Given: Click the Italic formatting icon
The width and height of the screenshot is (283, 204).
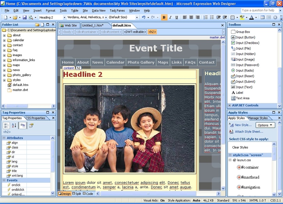Looking at the screenshot, I should [171, 17].
